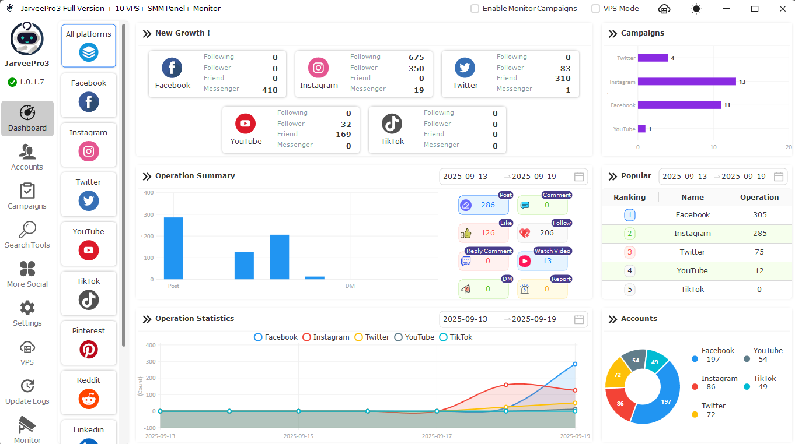
Task: Click the VPS sidebar icon
Action: tap(27, 353)
